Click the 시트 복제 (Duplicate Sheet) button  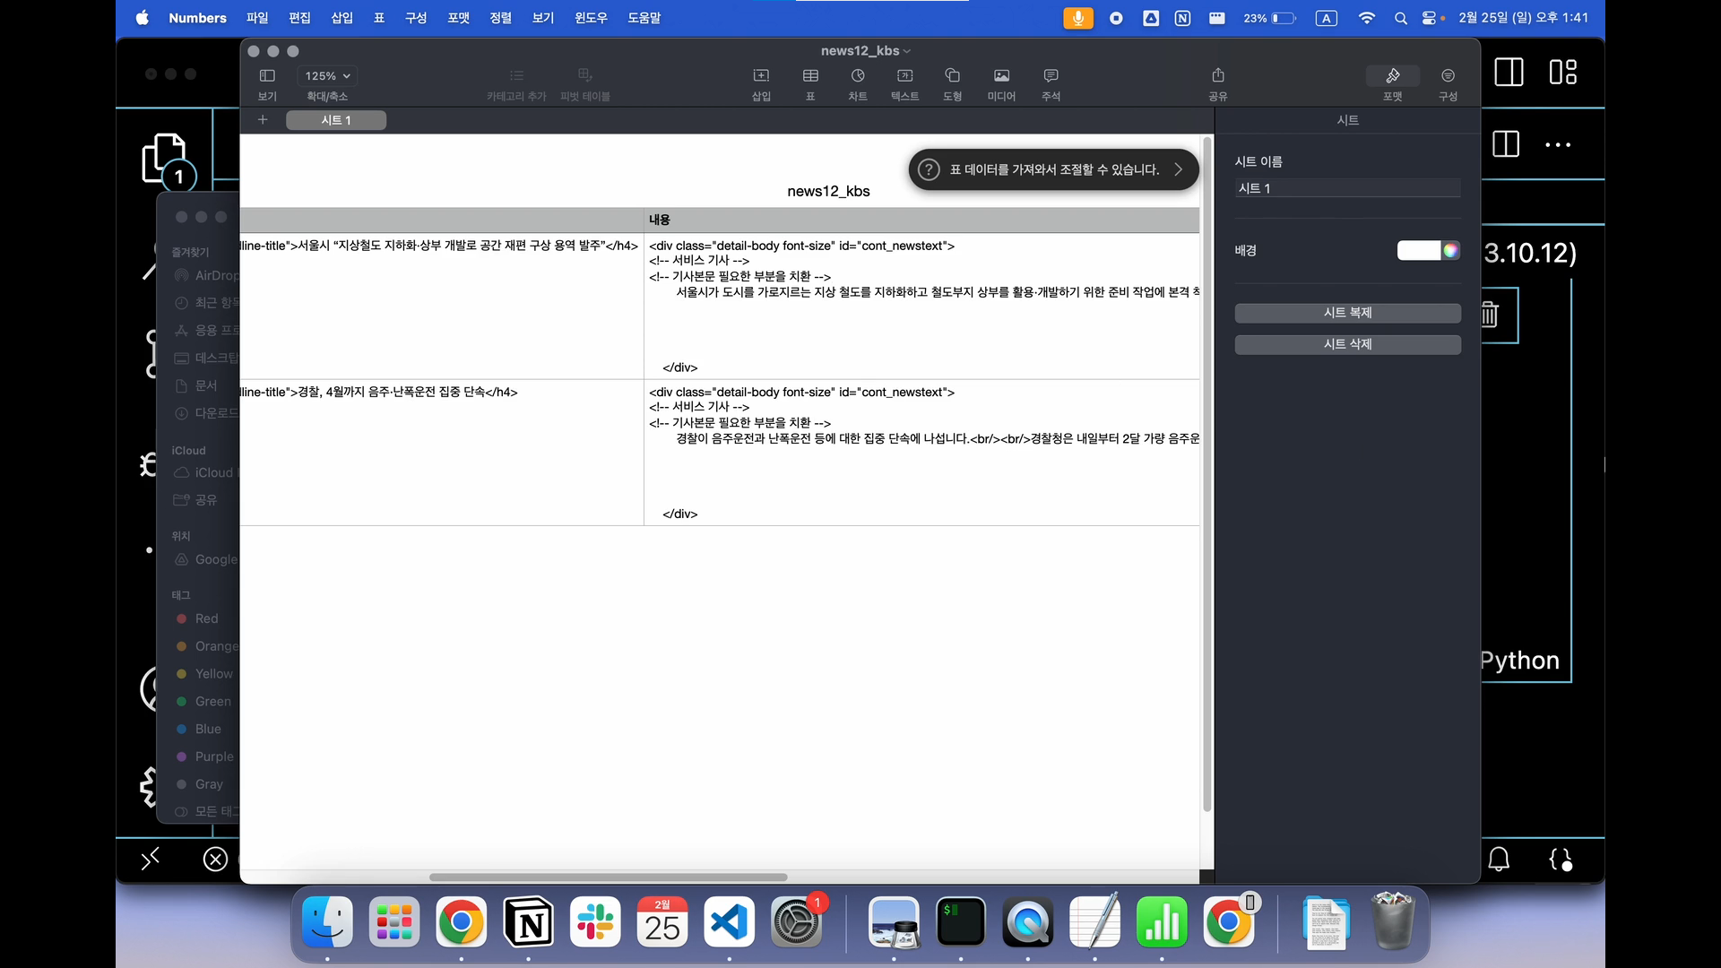coord(1347,313)
